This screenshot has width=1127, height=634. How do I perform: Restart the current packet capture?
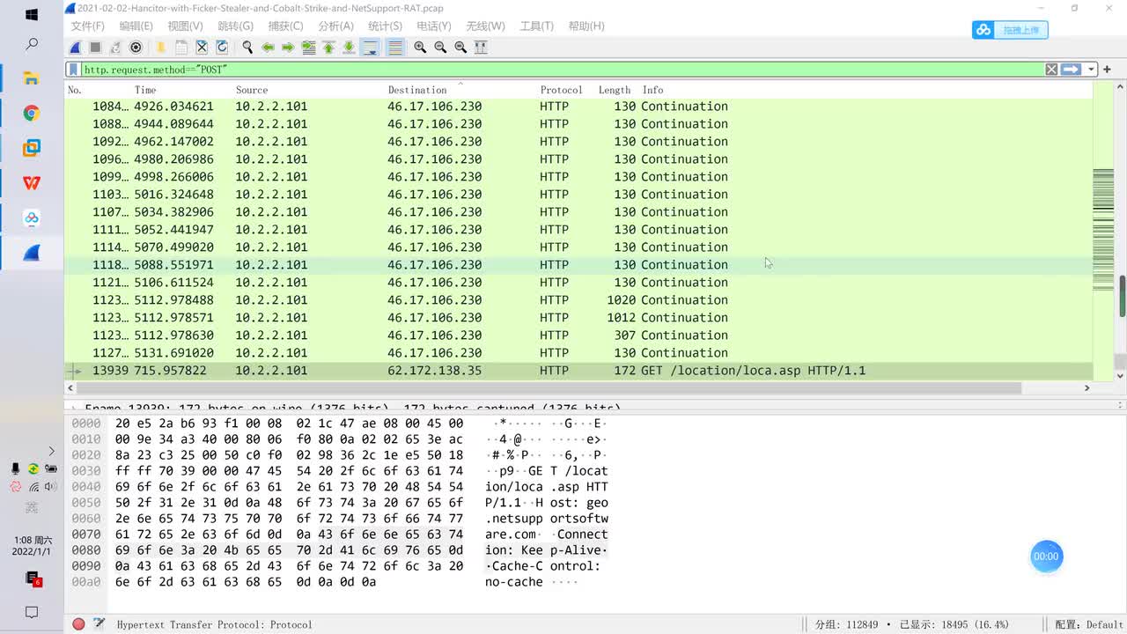(115, 48)
